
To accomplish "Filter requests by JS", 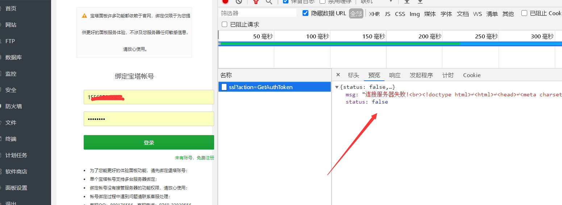I will pos(388,14).
